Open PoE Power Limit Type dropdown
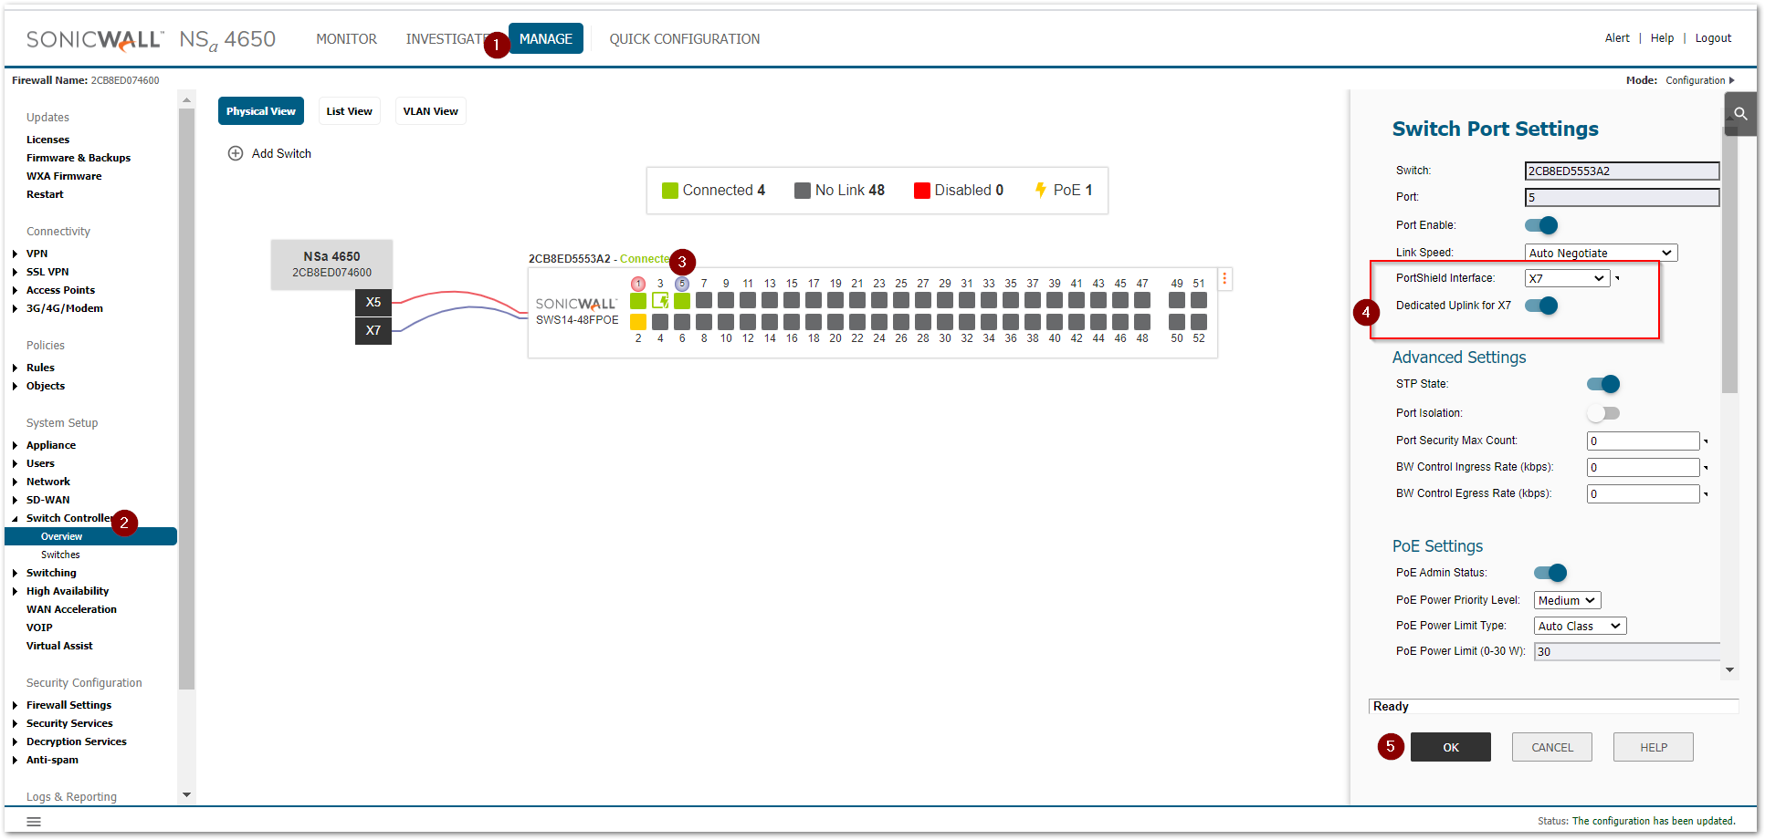This screenshot has width=1765, height=840. coord(1580,626)
